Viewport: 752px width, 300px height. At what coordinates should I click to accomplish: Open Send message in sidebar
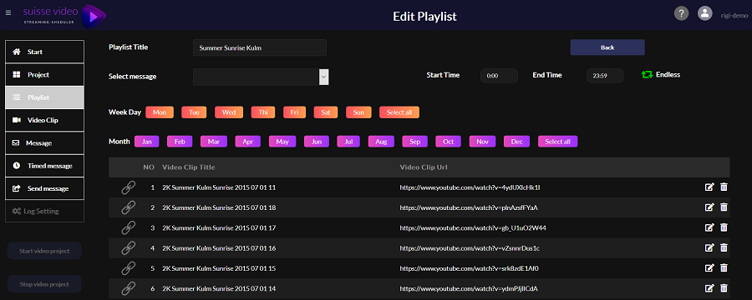(x=44, y=188)
